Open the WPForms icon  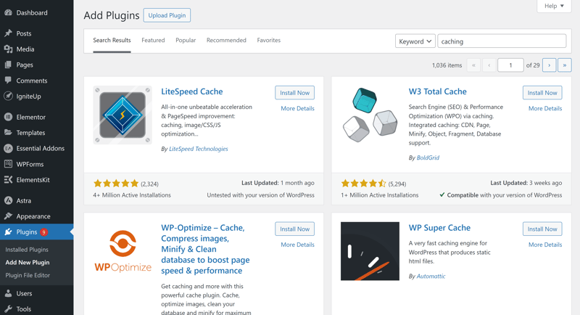point(8,164)
